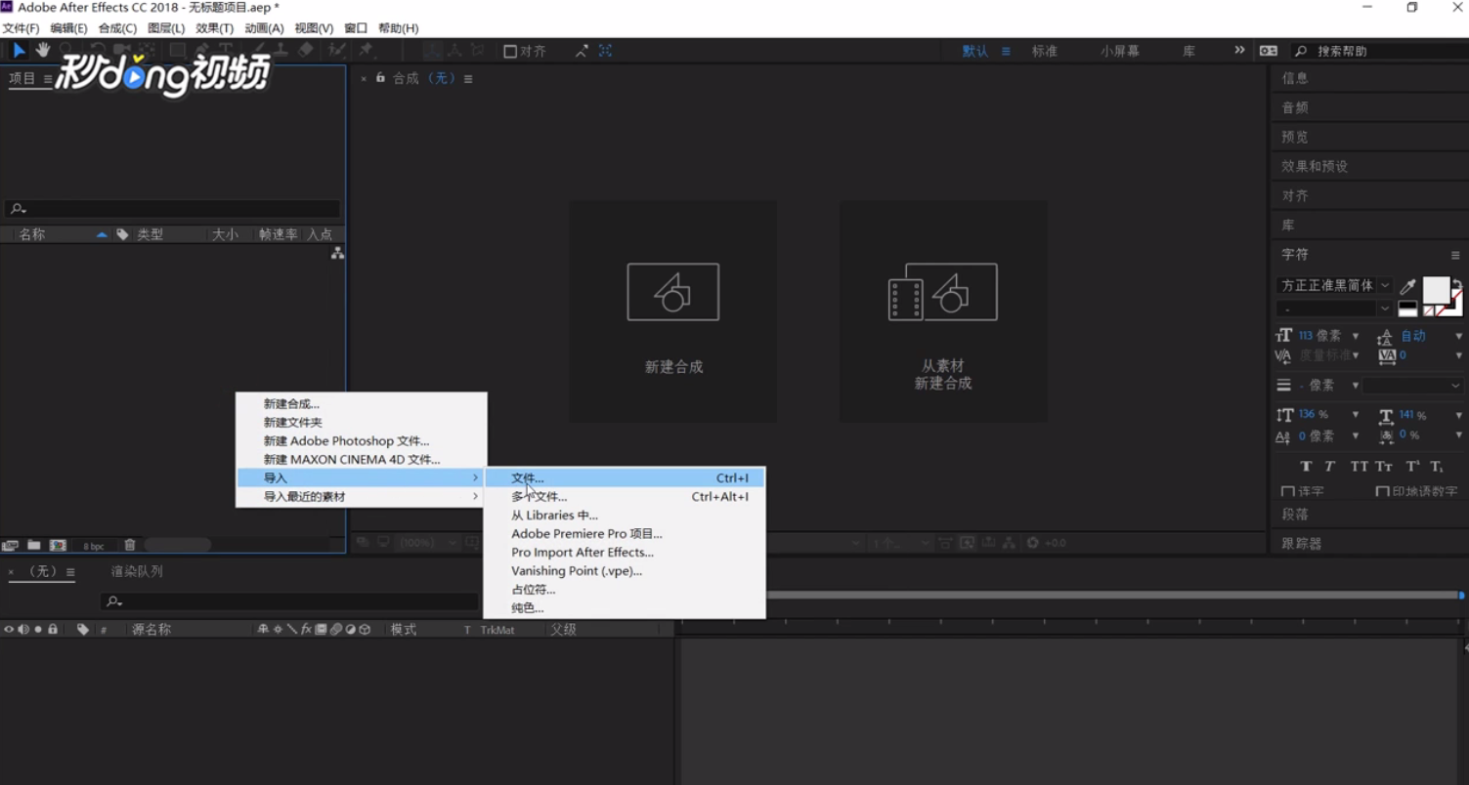Apply Small Caps text style
This screenshot has width=1469, height=785.
point(1384,467)
